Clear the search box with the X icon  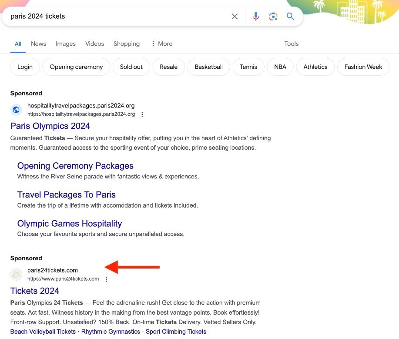[x=235, y=17]
